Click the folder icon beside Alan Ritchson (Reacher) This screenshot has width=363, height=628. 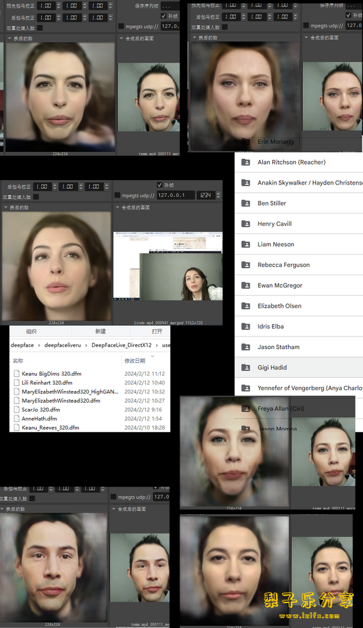pos(245,162)
